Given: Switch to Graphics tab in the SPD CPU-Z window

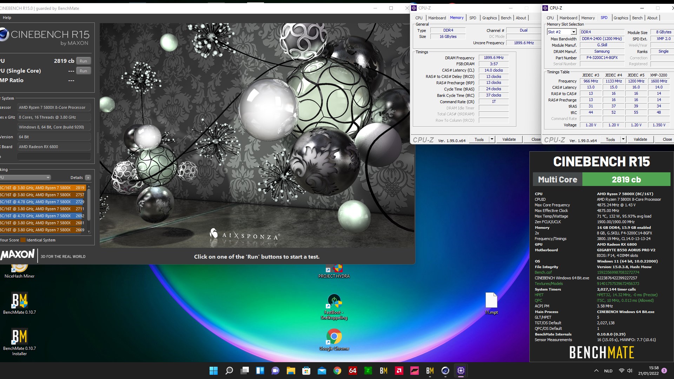Looking at the screenshot, I should pos(621,18).
